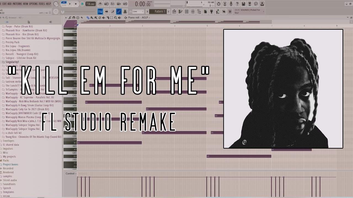Open the EDIT menu
The image size is (353, 198).
[x=4, y=4]
